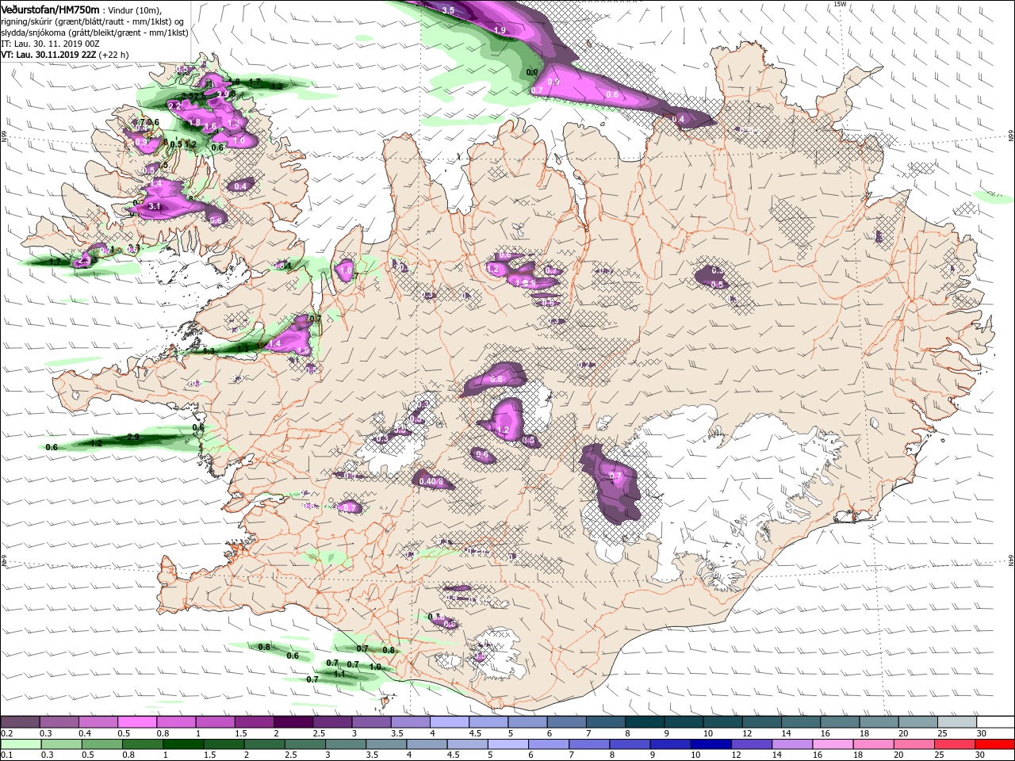Viewport: 1015px width, 761px height.
Task: Click the 1.9 value in the northern snow band
Action: [500, 30]
